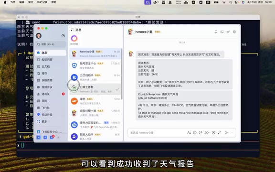Screen dimensions: 275x172
Task: Click the Wi-Fi icon in the menu bar
Action: point(224,2)
